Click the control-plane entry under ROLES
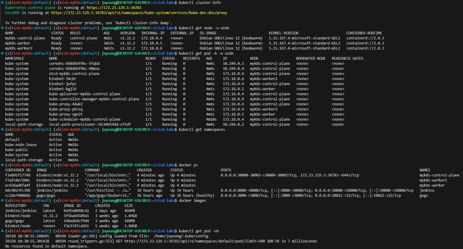This screenshot has height=249, width=463. (x=84, y=38)
